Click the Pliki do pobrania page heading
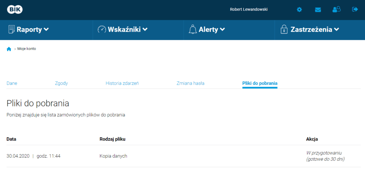 [x=38, y=103]
